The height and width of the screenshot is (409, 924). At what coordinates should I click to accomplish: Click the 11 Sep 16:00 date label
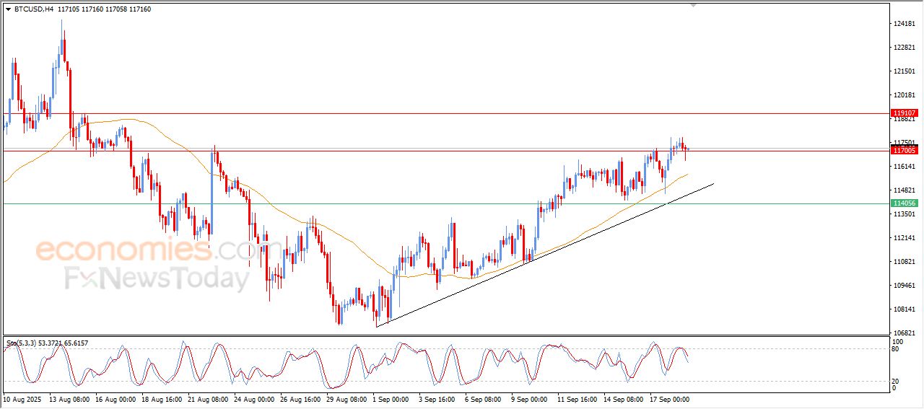point(577,399)
